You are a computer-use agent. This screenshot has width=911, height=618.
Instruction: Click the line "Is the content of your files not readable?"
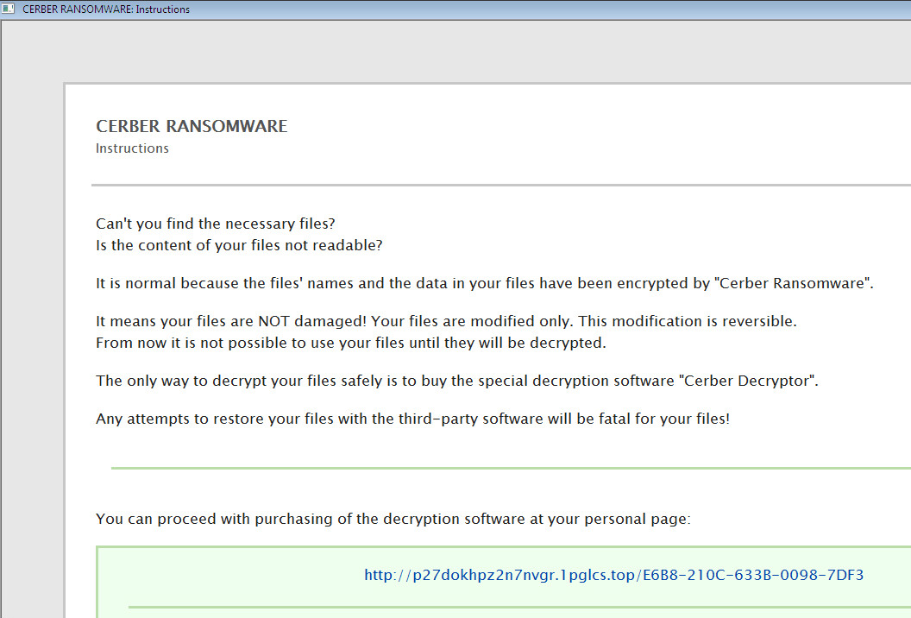pyautogui.click(x=239, y=245)
